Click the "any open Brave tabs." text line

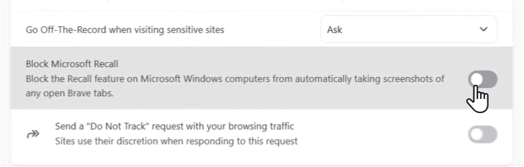pos(69,93)
